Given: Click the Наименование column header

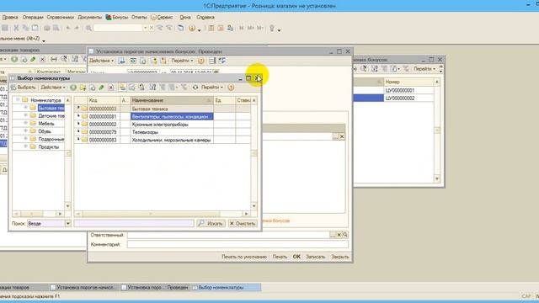Looking at the screenshot, I should pos(172,100).
